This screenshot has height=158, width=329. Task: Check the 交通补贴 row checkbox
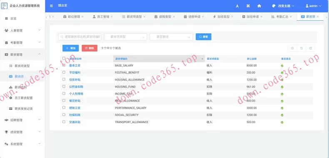(64, 122)
